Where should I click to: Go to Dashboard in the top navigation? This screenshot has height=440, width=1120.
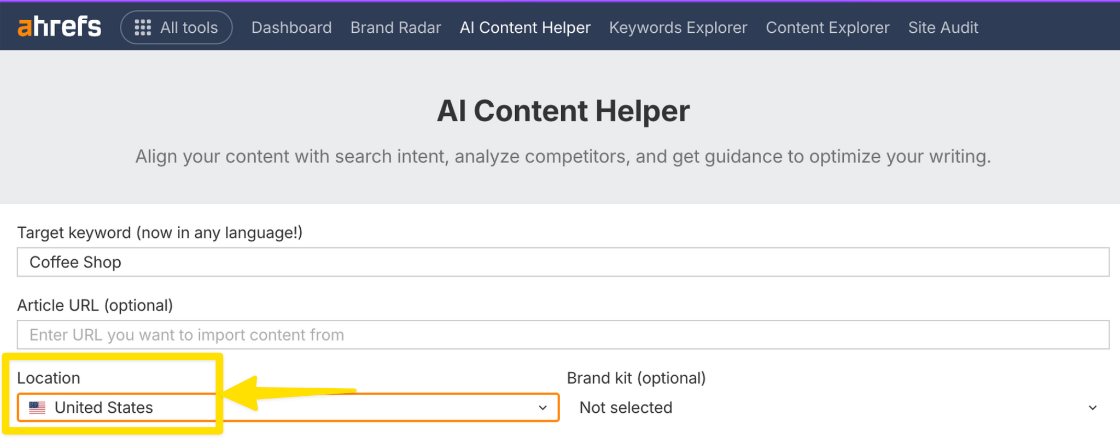coord(291,27)
